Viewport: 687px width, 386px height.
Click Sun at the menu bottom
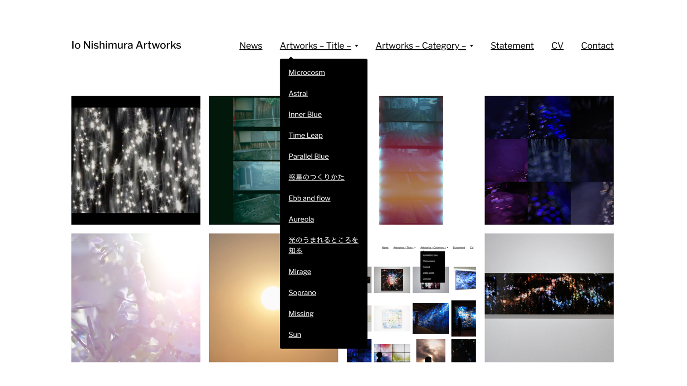click(x=294, y=335)
